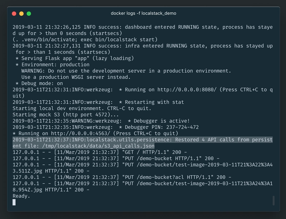The height and width of the screenshot is (219, 286).
Task: Click the red close window button
Action: click(14, 14)
